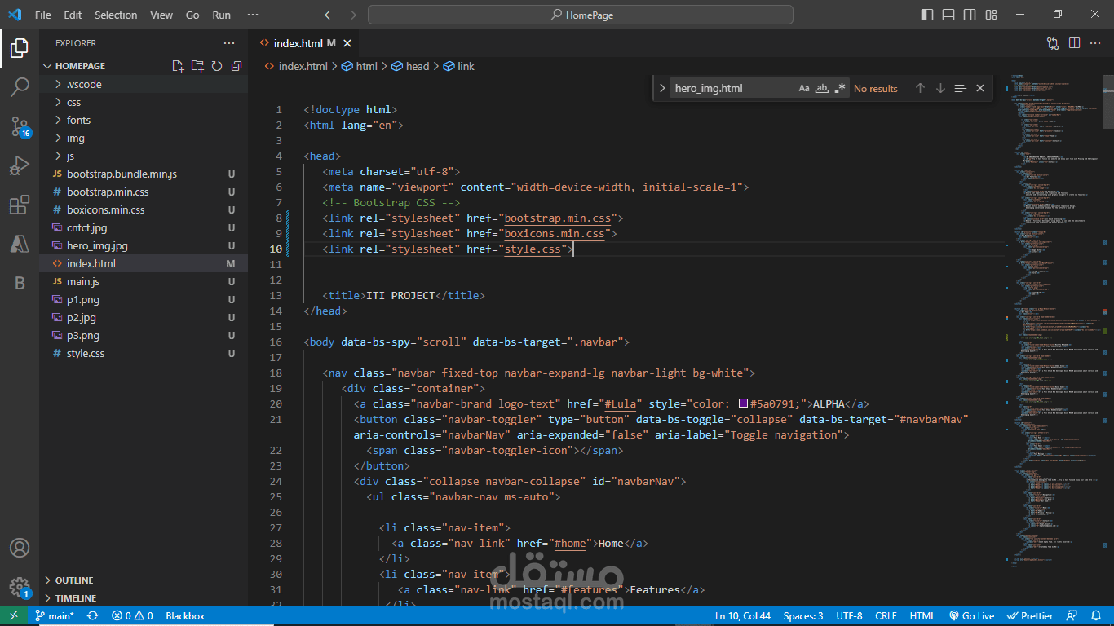The image size is (1114, 626).
Task: Split the editor to the right
Action: pos(1074,43)
